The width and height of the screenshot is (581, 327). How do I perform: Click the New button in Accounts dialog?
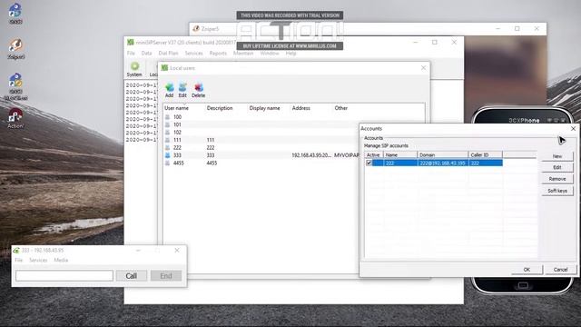557,156
